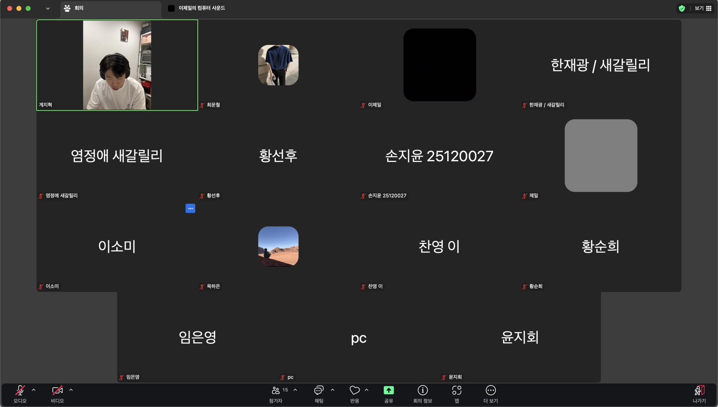This screenshot has width=718, height=407.
Task: Click 제일's gray avatar tile
Action: [601, 156]
